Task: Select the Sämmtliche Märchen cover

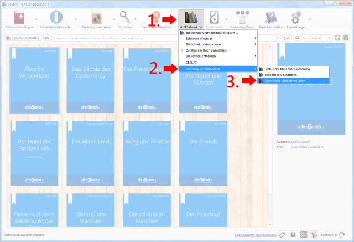Action: (x=91, y=210)
